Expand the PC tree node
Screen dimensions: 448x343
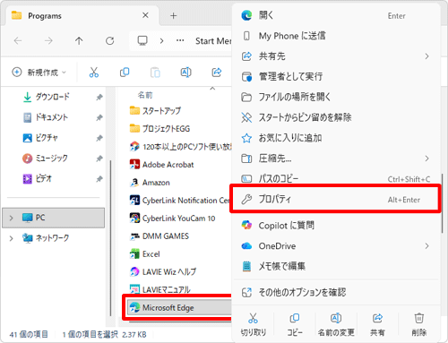tap(11, 218)
